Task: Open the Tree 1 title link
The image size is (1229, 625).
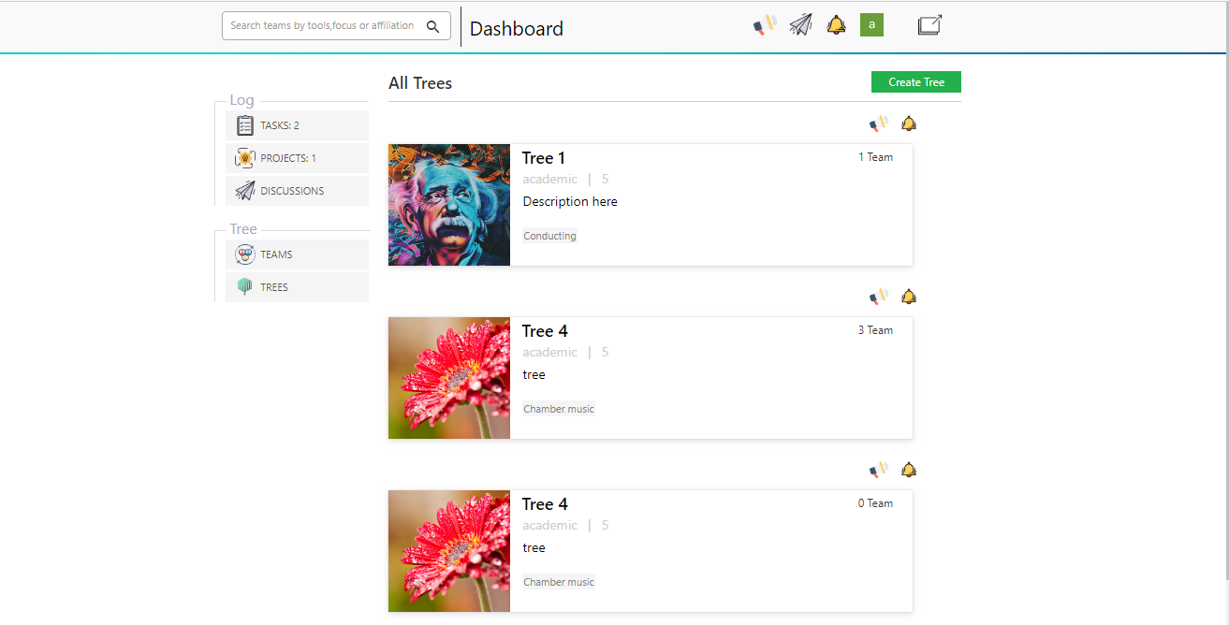Action: [x=544, y=158]
